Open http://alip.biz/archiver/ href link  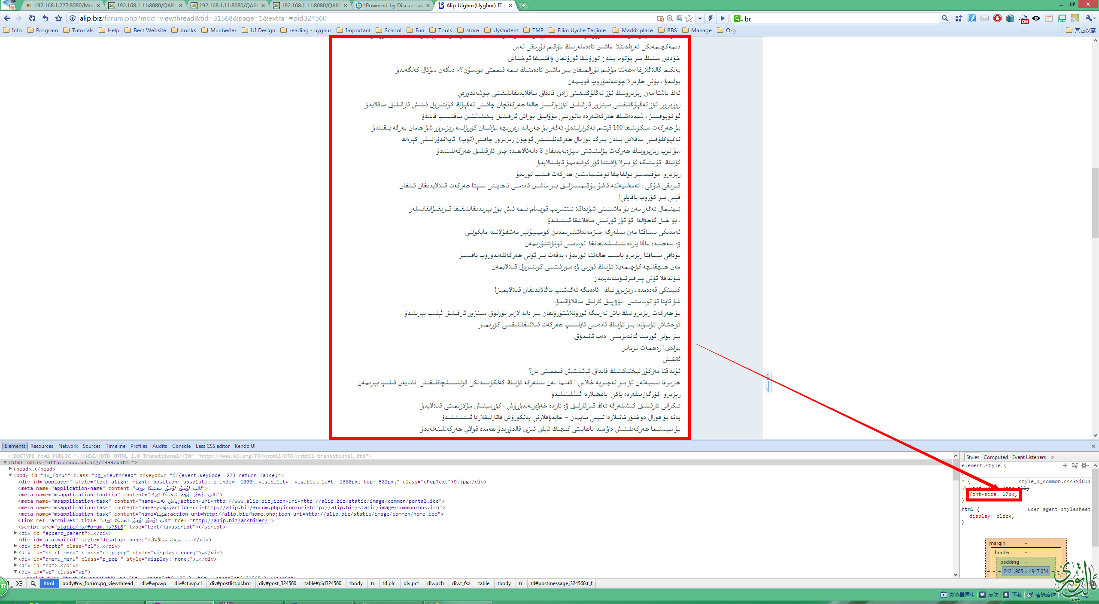[x=230, y=520]
